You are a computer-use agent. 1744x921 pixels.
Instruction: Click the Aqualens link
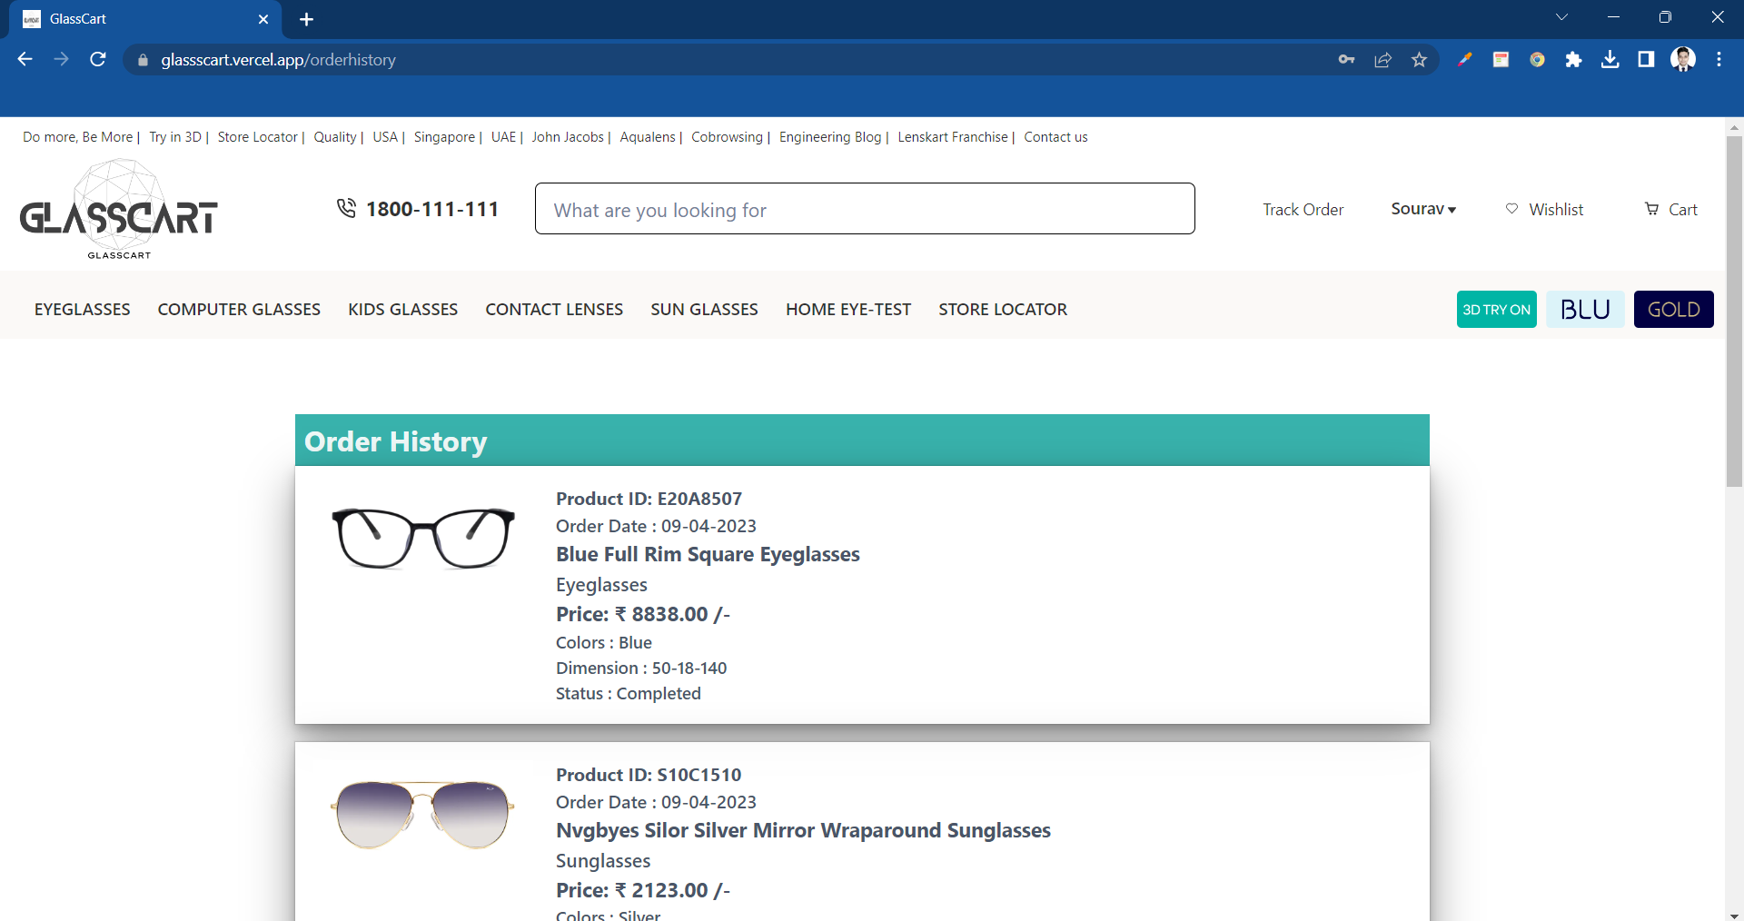648,137
